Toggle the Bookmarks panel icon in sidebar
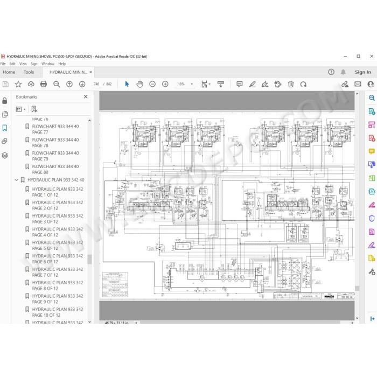Screen dimensions: 377x377 pos(4,128)
